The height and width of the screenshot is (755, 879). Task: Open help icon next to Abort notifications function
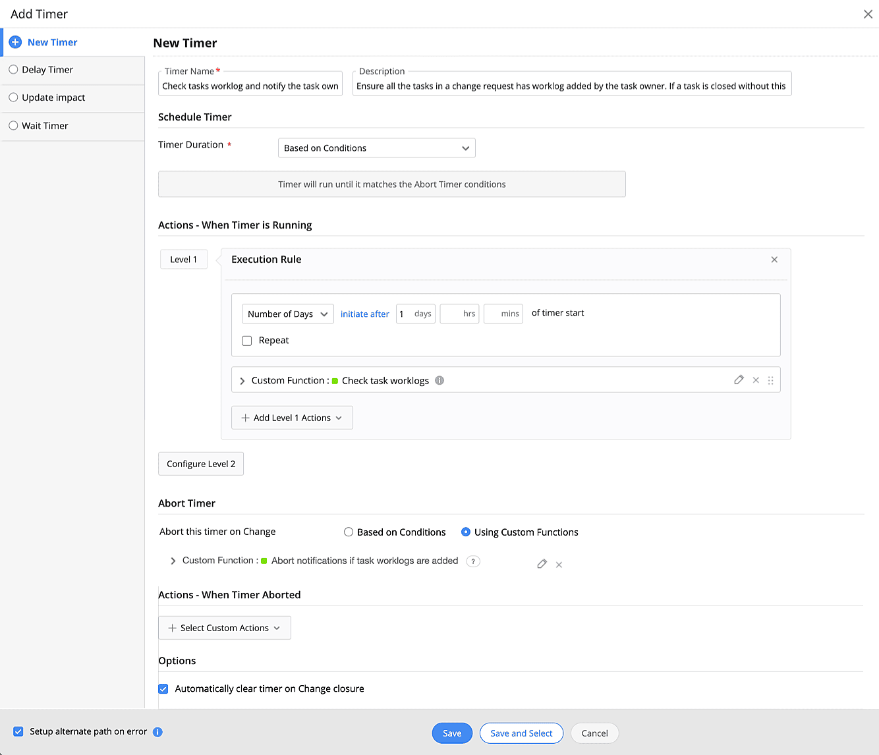coord(472,561)
